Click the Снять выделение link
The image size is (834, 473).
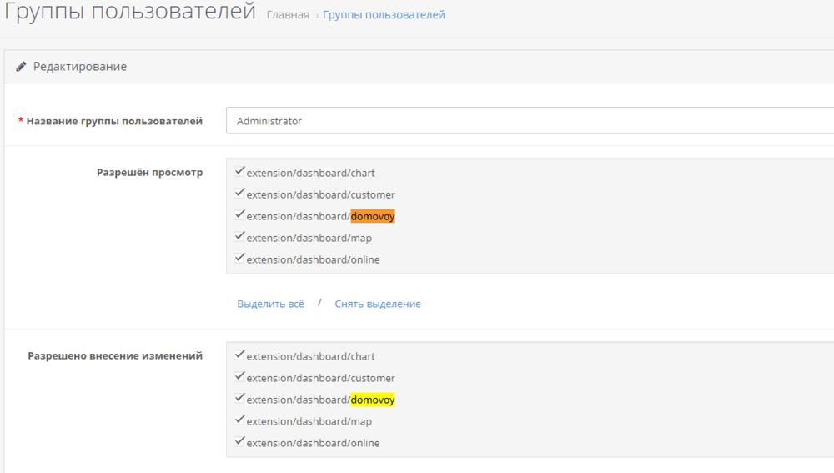pyautogui.click(x=378, y=304)
